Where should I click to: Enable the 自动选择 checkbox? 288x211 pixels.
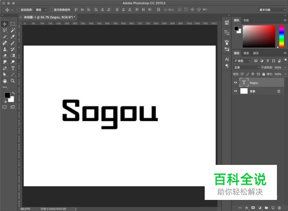pyautogui.click(x=18, y=9)
